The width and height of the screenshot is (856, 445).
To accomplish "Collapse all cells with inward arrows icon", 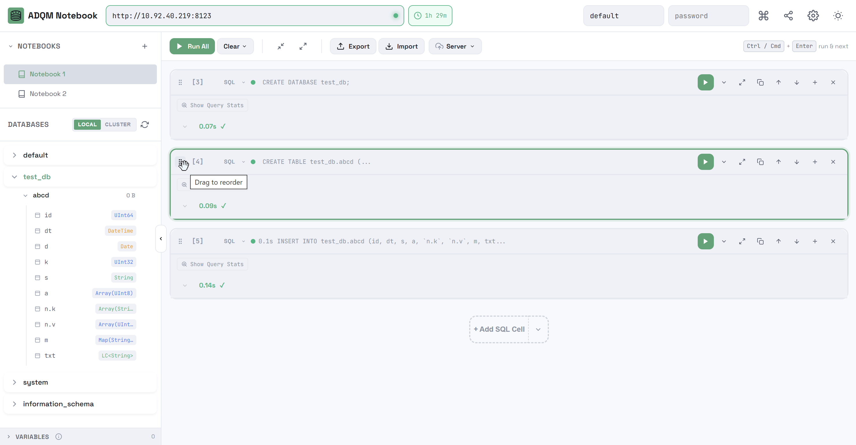I will [281, 46].
